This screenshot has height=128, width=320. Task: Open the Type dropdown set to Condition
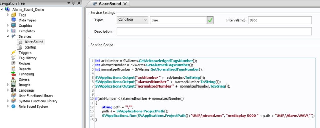click(132, 20)
